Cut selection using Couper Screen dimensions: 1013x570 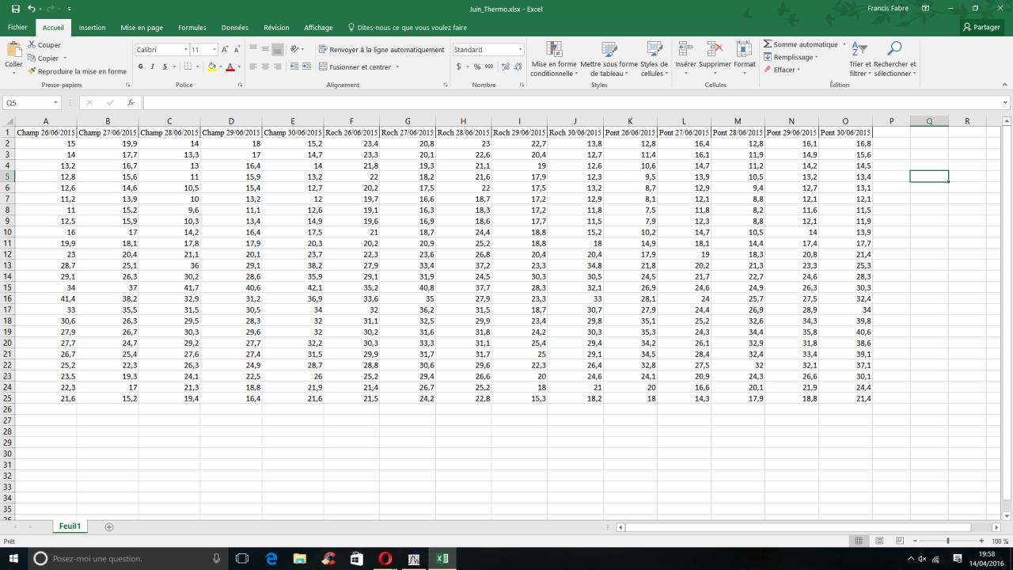coord(44,45)
